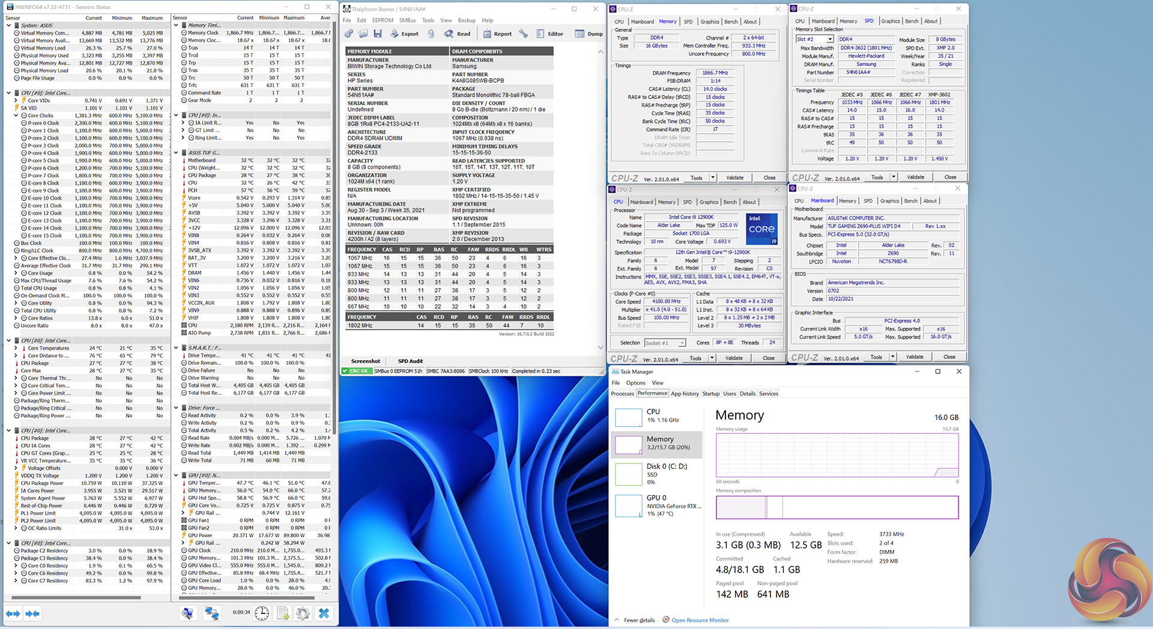Click the HWiNFO log file icon with plus
This screenshot has height=629, width=1153.
282,613
